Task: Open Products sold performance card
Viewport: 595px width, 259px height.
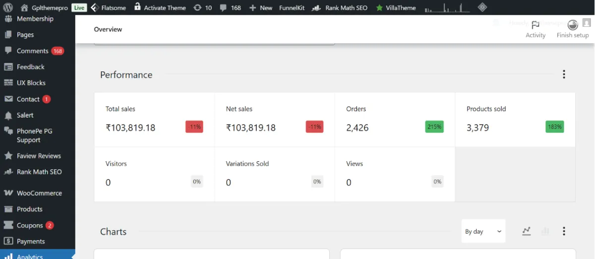Action: pos(515,120)
